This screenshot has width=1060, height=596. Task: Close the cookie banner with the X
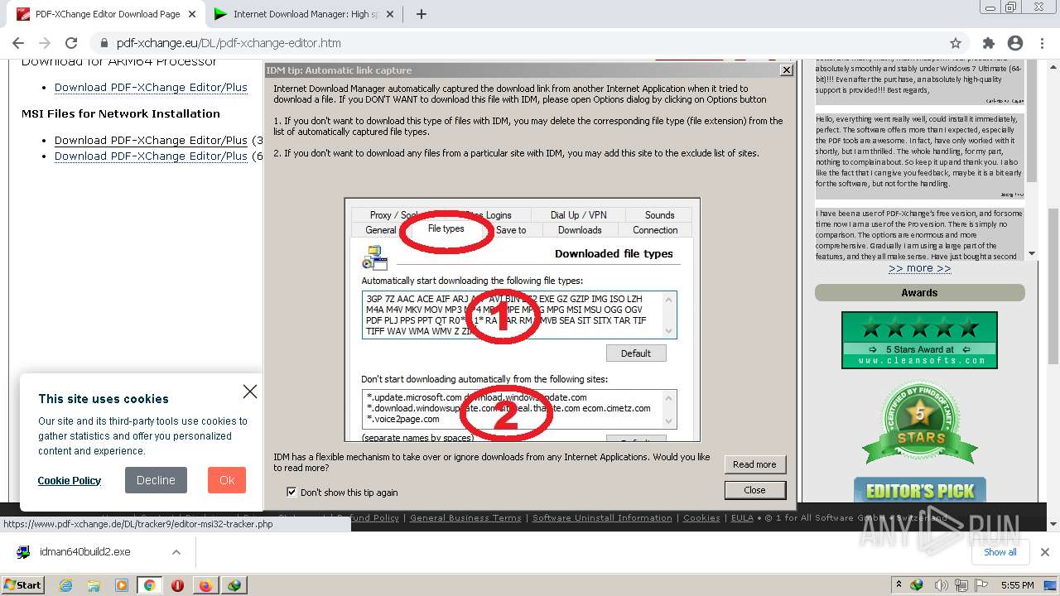coord(249,392)
